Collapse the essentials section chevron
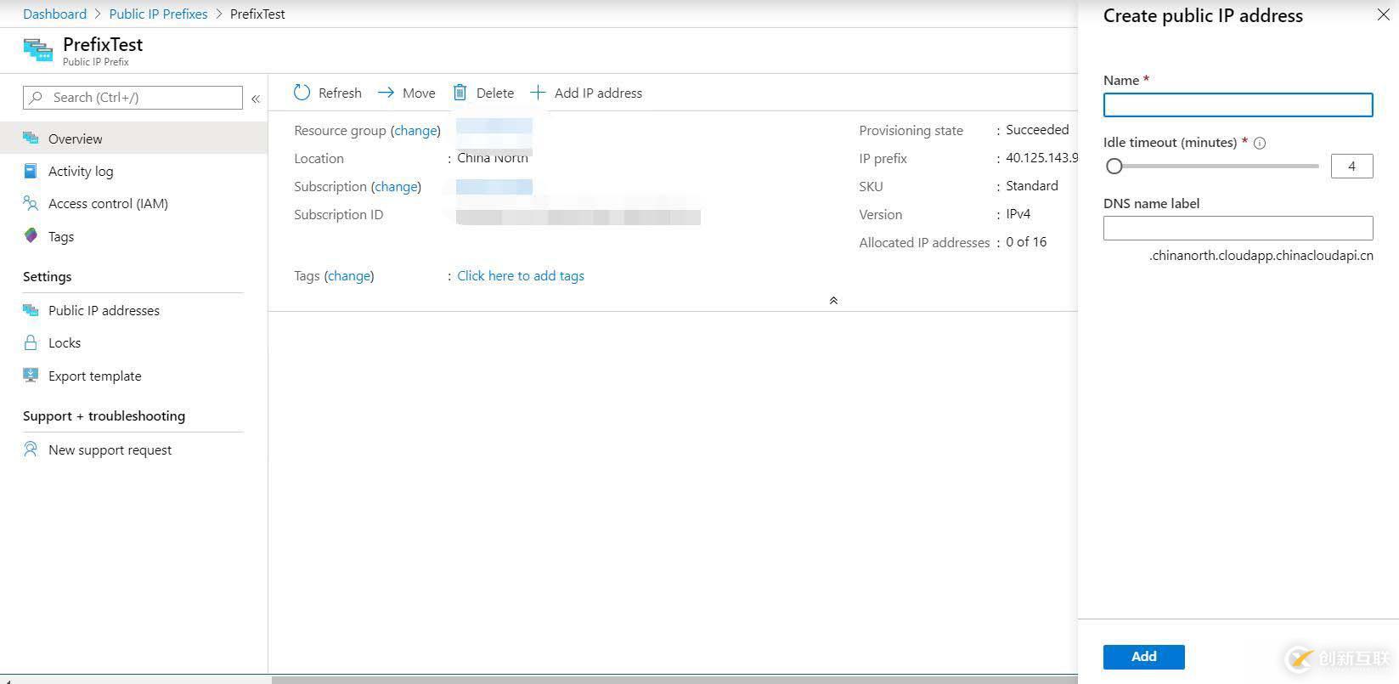1399x684 pixels. point(833,301)
